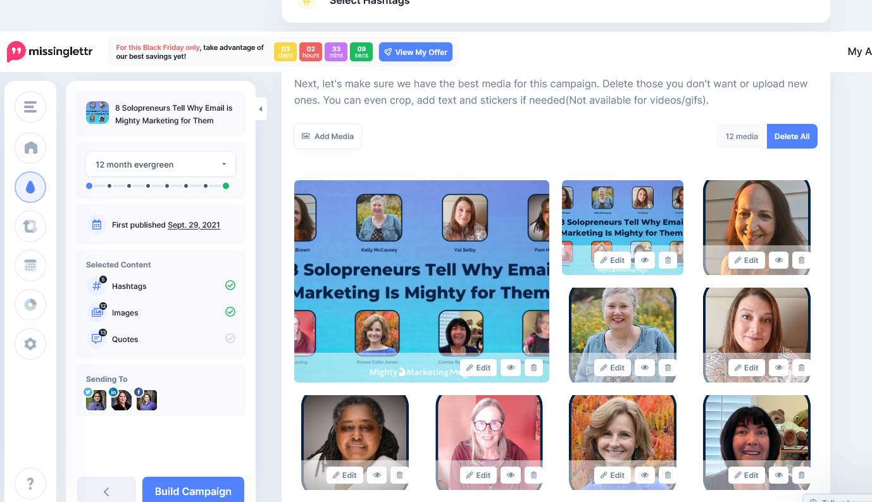Click the campaign title thumbnail in side panel
Screen dimensions: 872x502
[x=97, y=113]
